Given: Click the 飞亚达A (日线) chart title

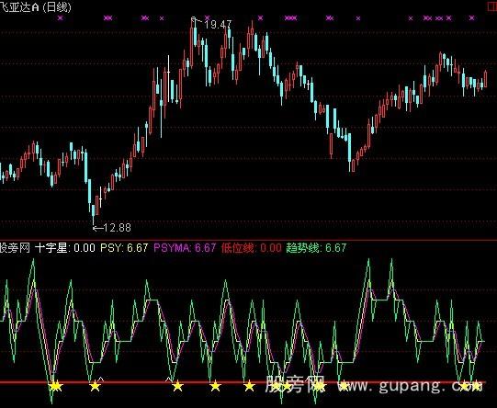Looking at the screenshot, I should 36,7.
